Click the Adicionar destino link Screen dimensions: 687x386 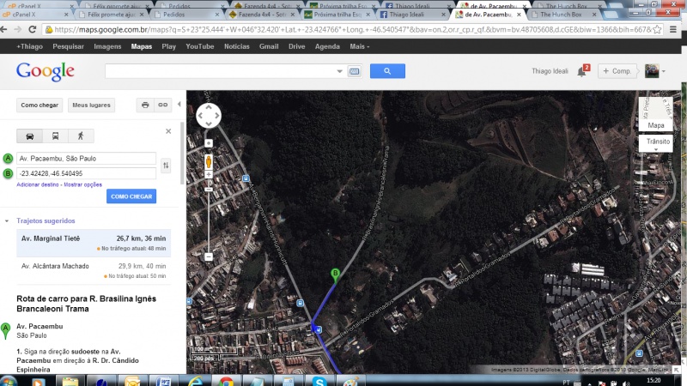pos(38,184)
